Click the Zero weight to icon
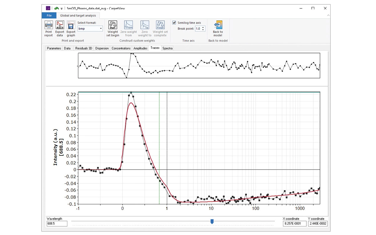This screenshot has height=235, width=376. 144,25
